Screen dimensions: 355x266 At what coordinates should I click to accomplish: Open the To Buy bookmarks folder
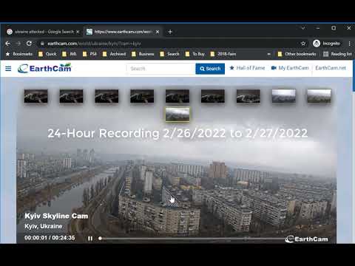pyautogui.click(x=195, y=54)
